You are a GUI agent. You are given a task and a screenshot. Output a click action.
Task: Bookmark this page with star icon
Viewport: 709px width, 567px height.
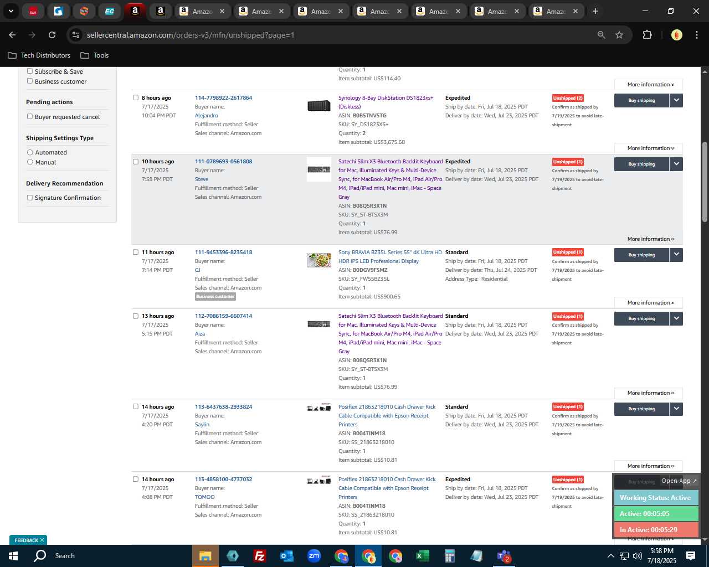[x=619, y=35]
